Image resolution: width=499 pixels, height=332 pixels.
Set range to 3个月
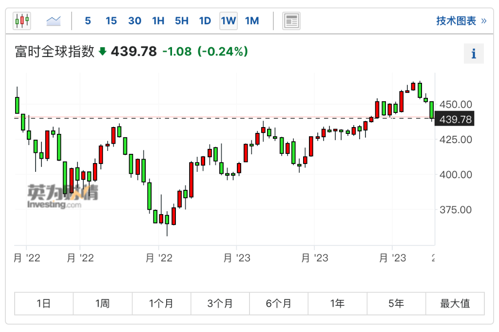pos(220,303)
